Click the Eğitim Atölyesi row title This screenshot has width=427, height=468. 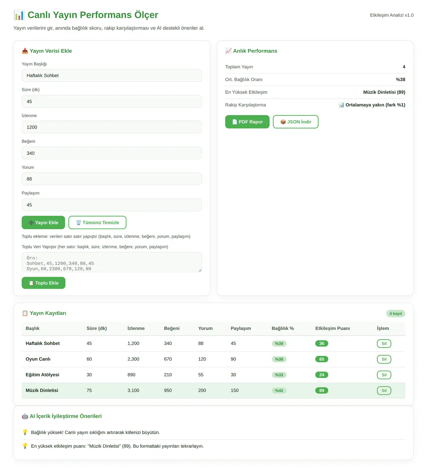[x=42, y=375]
